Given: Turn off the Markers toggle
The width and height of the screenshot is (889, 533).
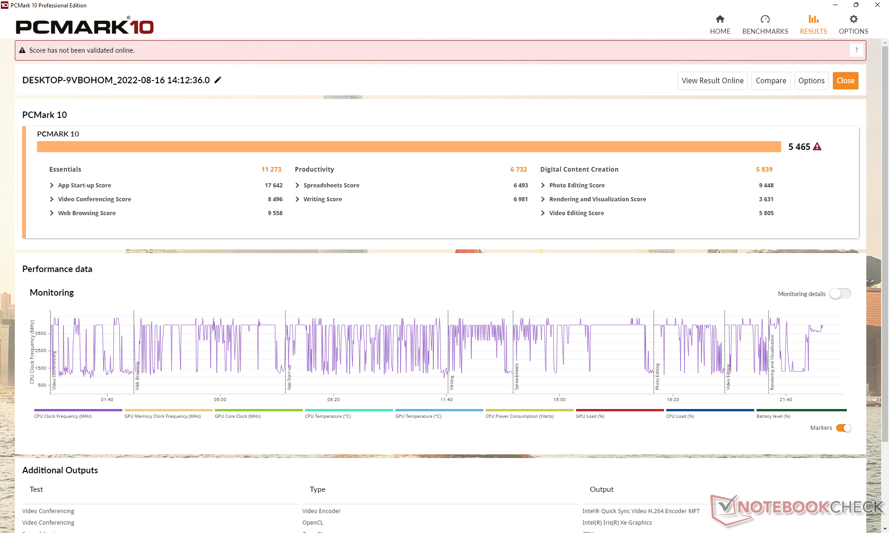Looking at the screenshot, I should tap(843, 428).
